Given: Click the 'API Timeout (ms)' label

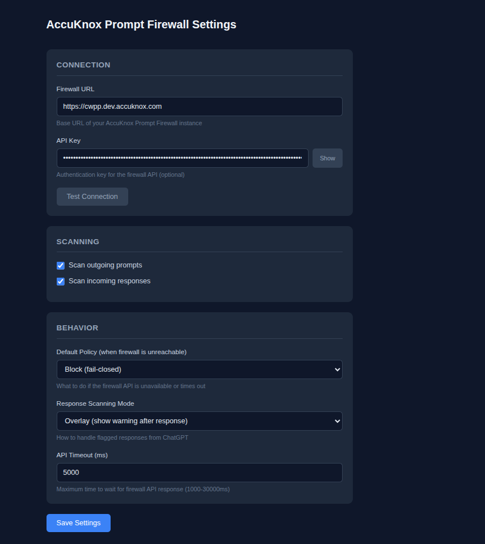Looking at the screenshot, I should (x=82, y=455).
